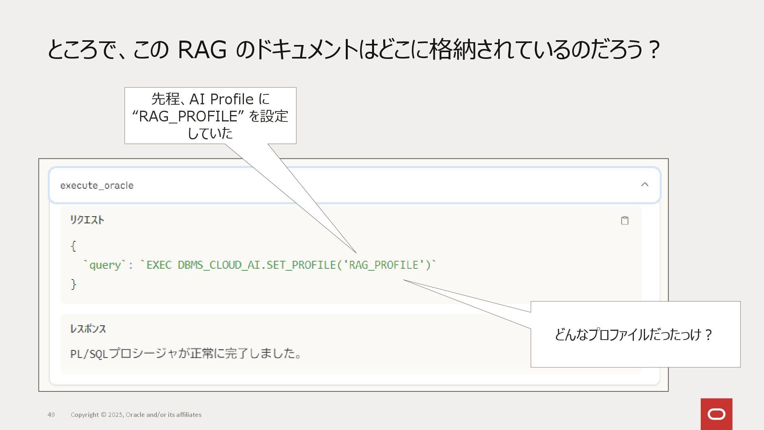Click the "RAG" word in the title
Image resolution: width=764 pixels, height=430 pixels.
coord(202,50)
